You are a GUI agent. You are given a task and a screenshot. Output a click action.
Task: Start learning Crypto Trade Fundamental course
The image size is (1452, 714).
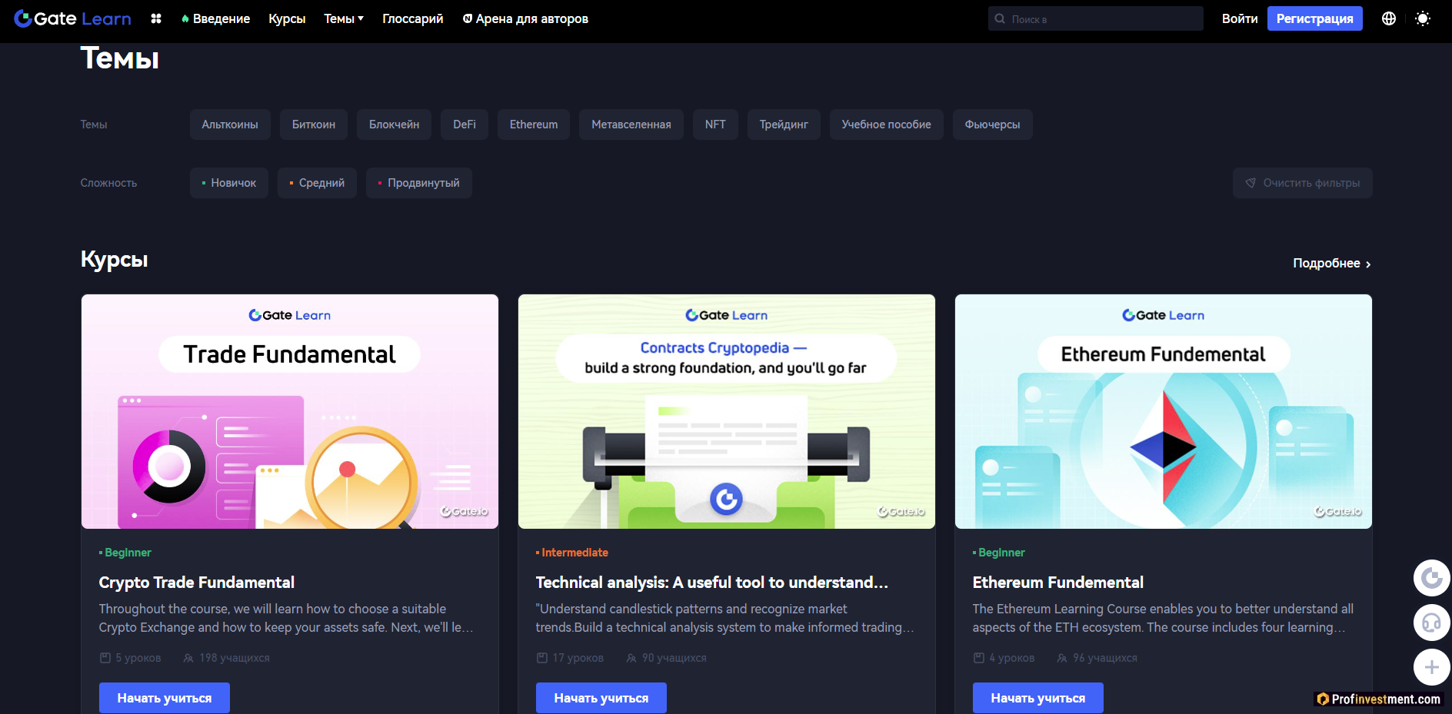click(x=165, y=698)
